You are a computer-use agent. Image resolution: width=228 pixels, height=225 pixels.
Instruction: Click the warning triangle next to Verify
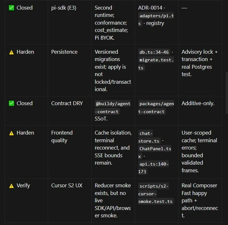pos(11,186)
